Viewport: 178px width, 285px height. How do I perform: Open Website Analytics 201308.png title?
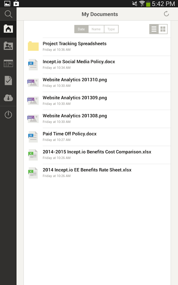pos(75,116)
